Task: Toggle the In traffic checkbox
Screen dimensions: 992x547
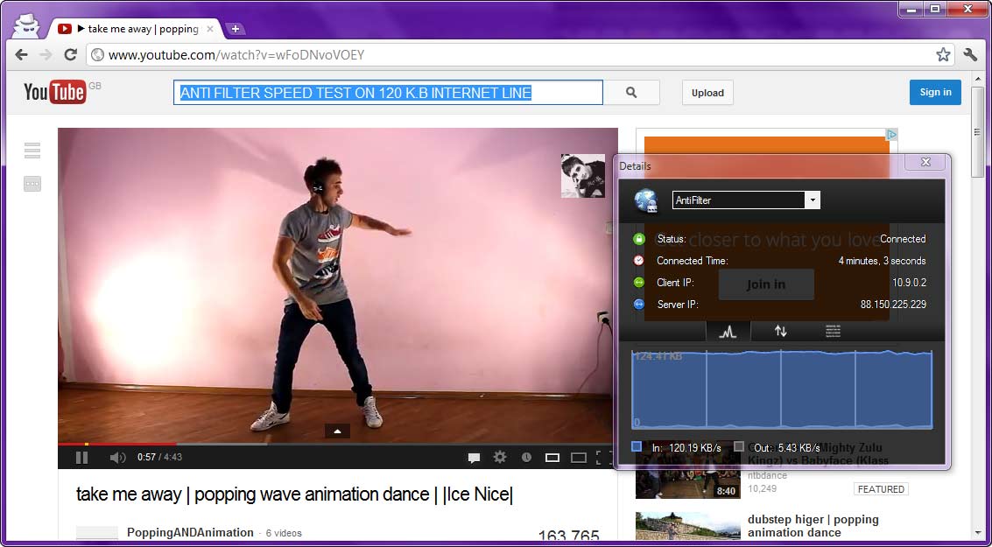Action: tap(637, 446)
